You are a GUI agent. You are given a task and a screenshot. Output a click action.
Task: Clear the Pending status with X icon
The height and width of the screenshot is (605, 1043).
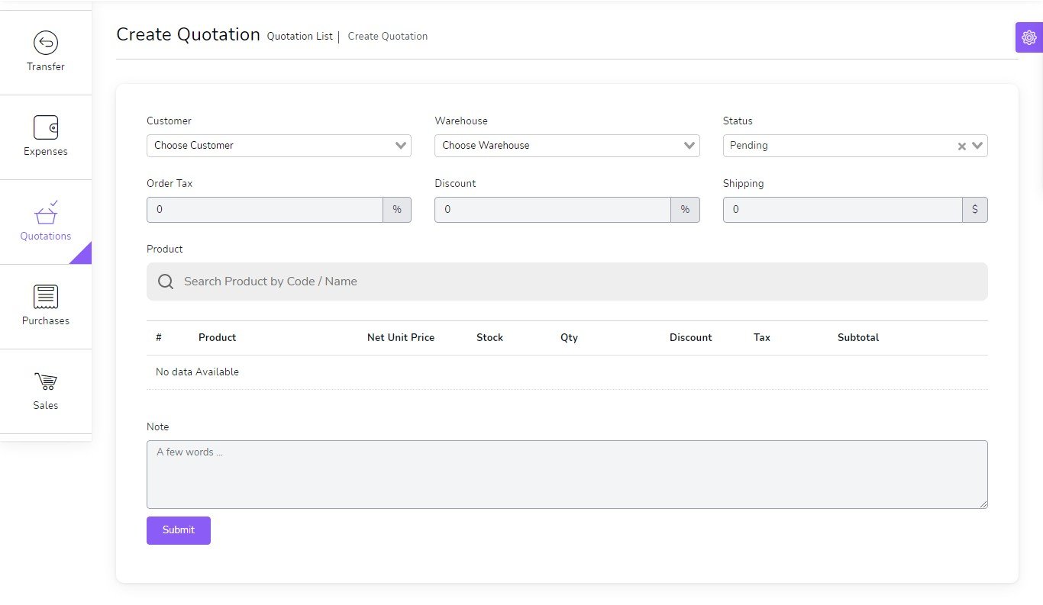tap(961, 146)
